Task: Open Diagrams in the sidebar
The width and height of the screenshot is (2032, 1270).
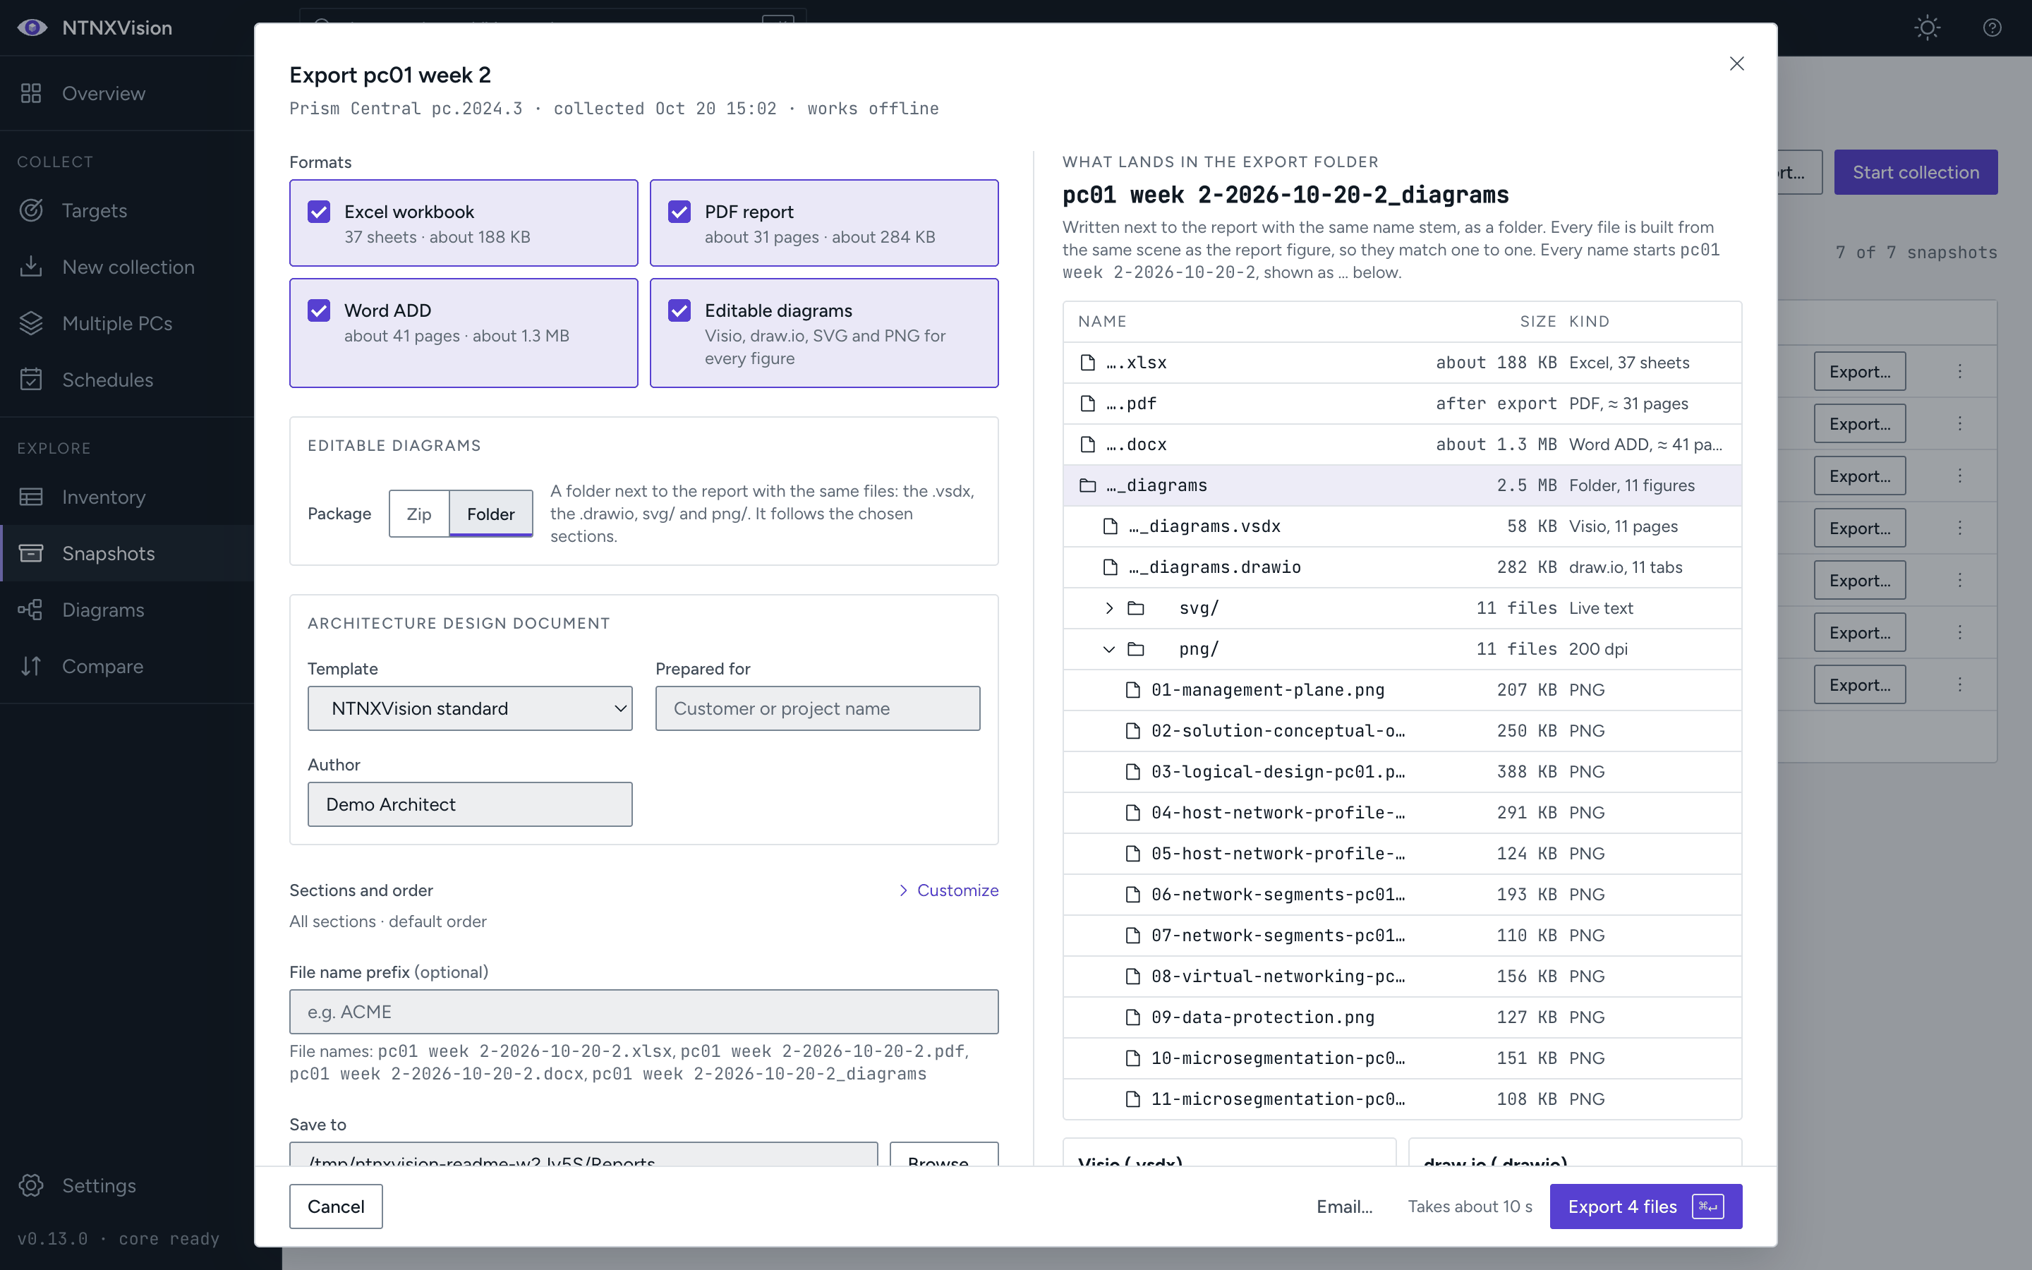Action: coord(127,610)
